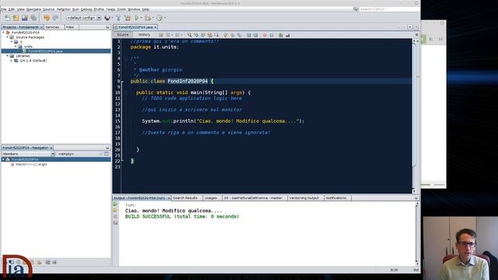498x280 pixels.
Task: Open the empty filter dropdown in Navigator
Action: 80,154
